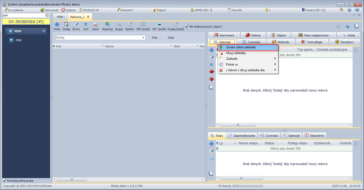Collapse the PDM group in the sidebar
364x190 pixels.
point(44,31)
